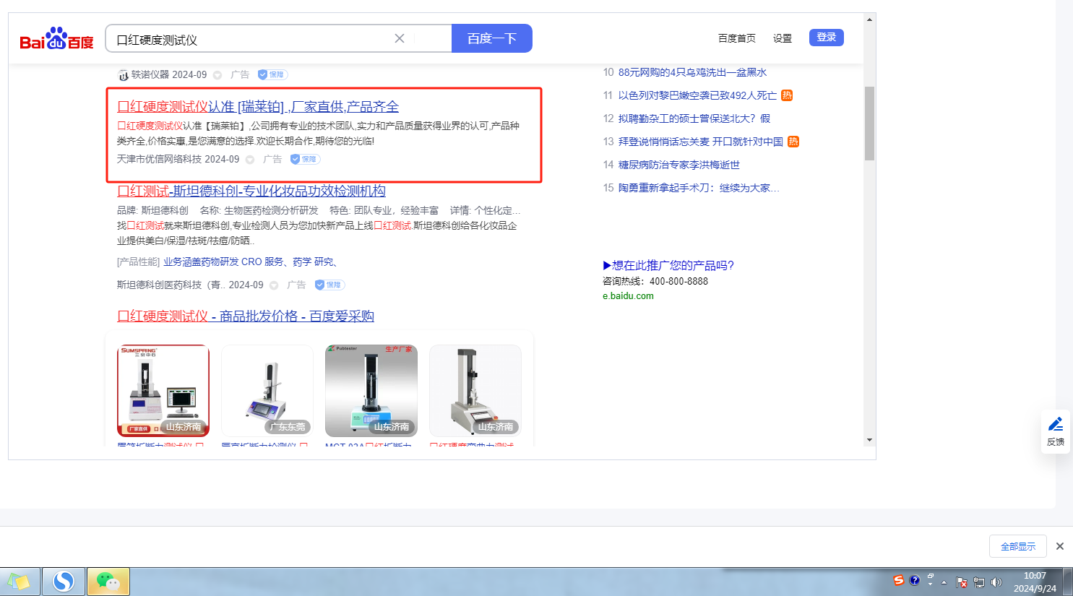Open hot search 陶勇重新拿起手术刀

tap(699, 188)
